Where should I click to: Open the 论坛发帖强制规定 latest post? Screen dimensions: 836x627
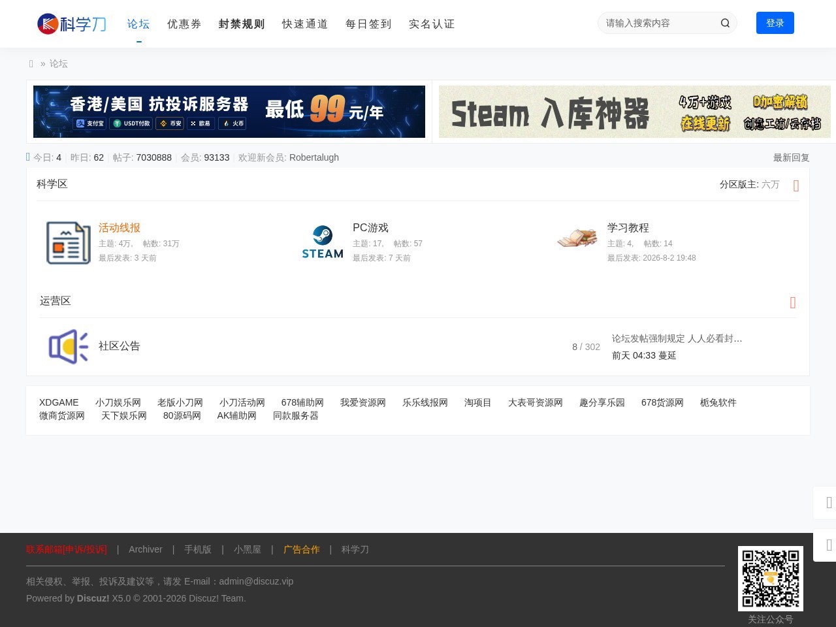[x=677, y=338]
